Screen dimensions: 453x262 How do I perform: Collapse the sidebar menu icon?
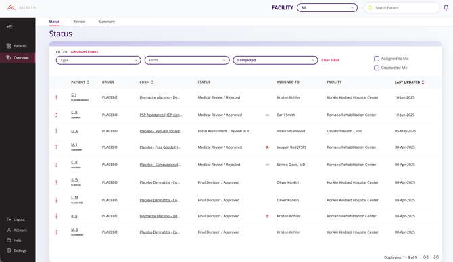(9, 27)
